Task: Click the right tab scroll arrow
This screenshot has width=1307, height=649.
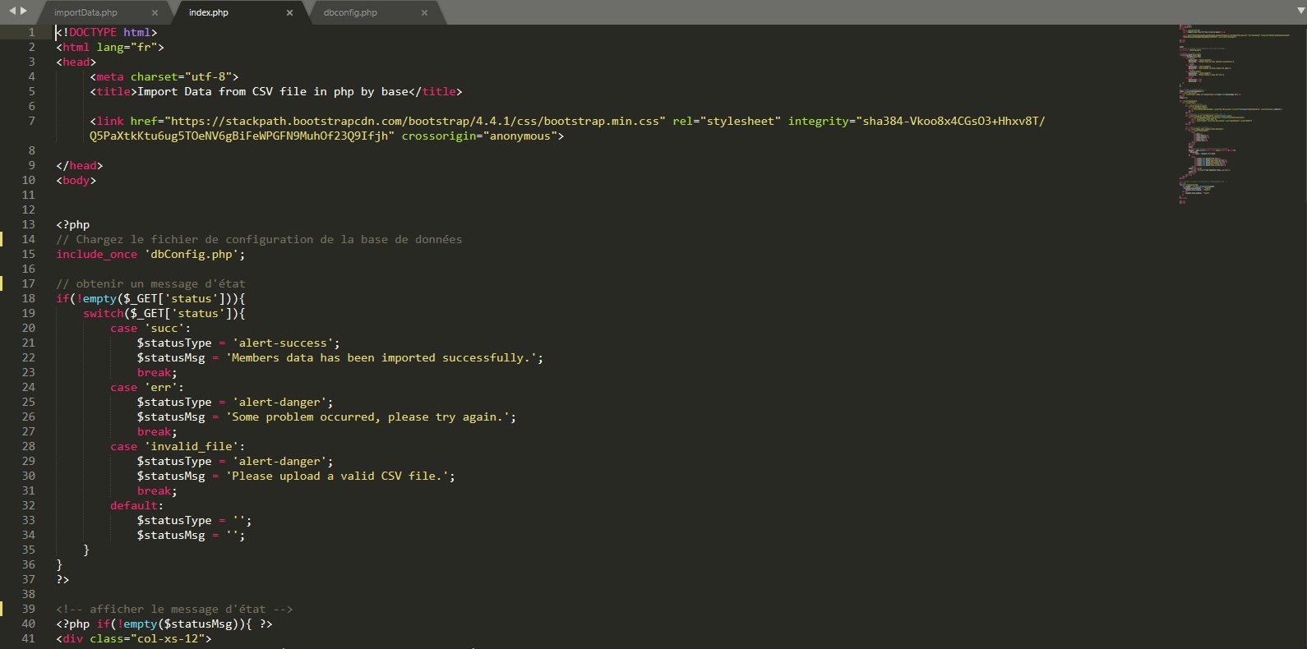Action: click(24, 11)
